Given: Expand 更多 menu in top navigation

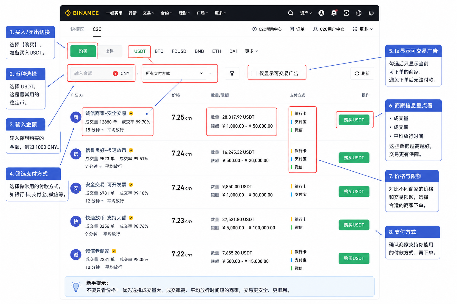Looking at the screenshot, I should [220, 13].
